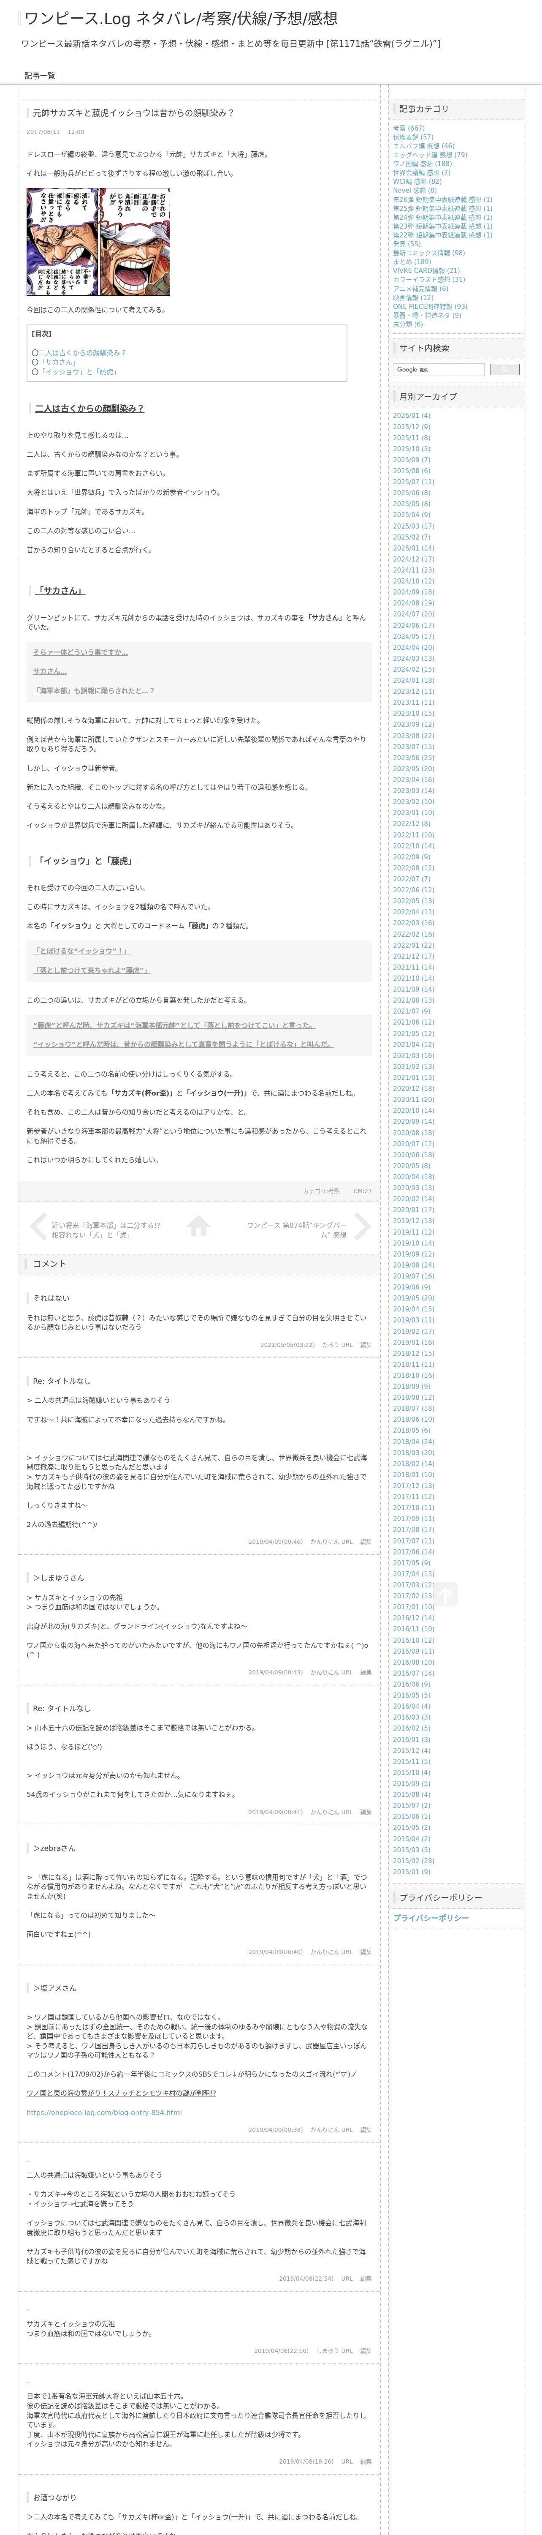Open category エルバフ編 感想 (46)
The image size is (542, 2535).
click(424, 146)
